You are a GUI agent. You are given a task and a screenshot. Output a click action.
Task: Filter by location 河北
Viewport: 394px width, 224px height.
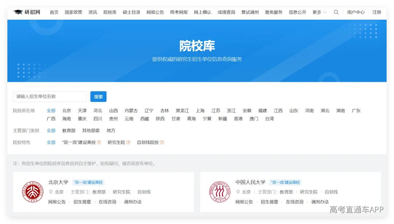98,111
